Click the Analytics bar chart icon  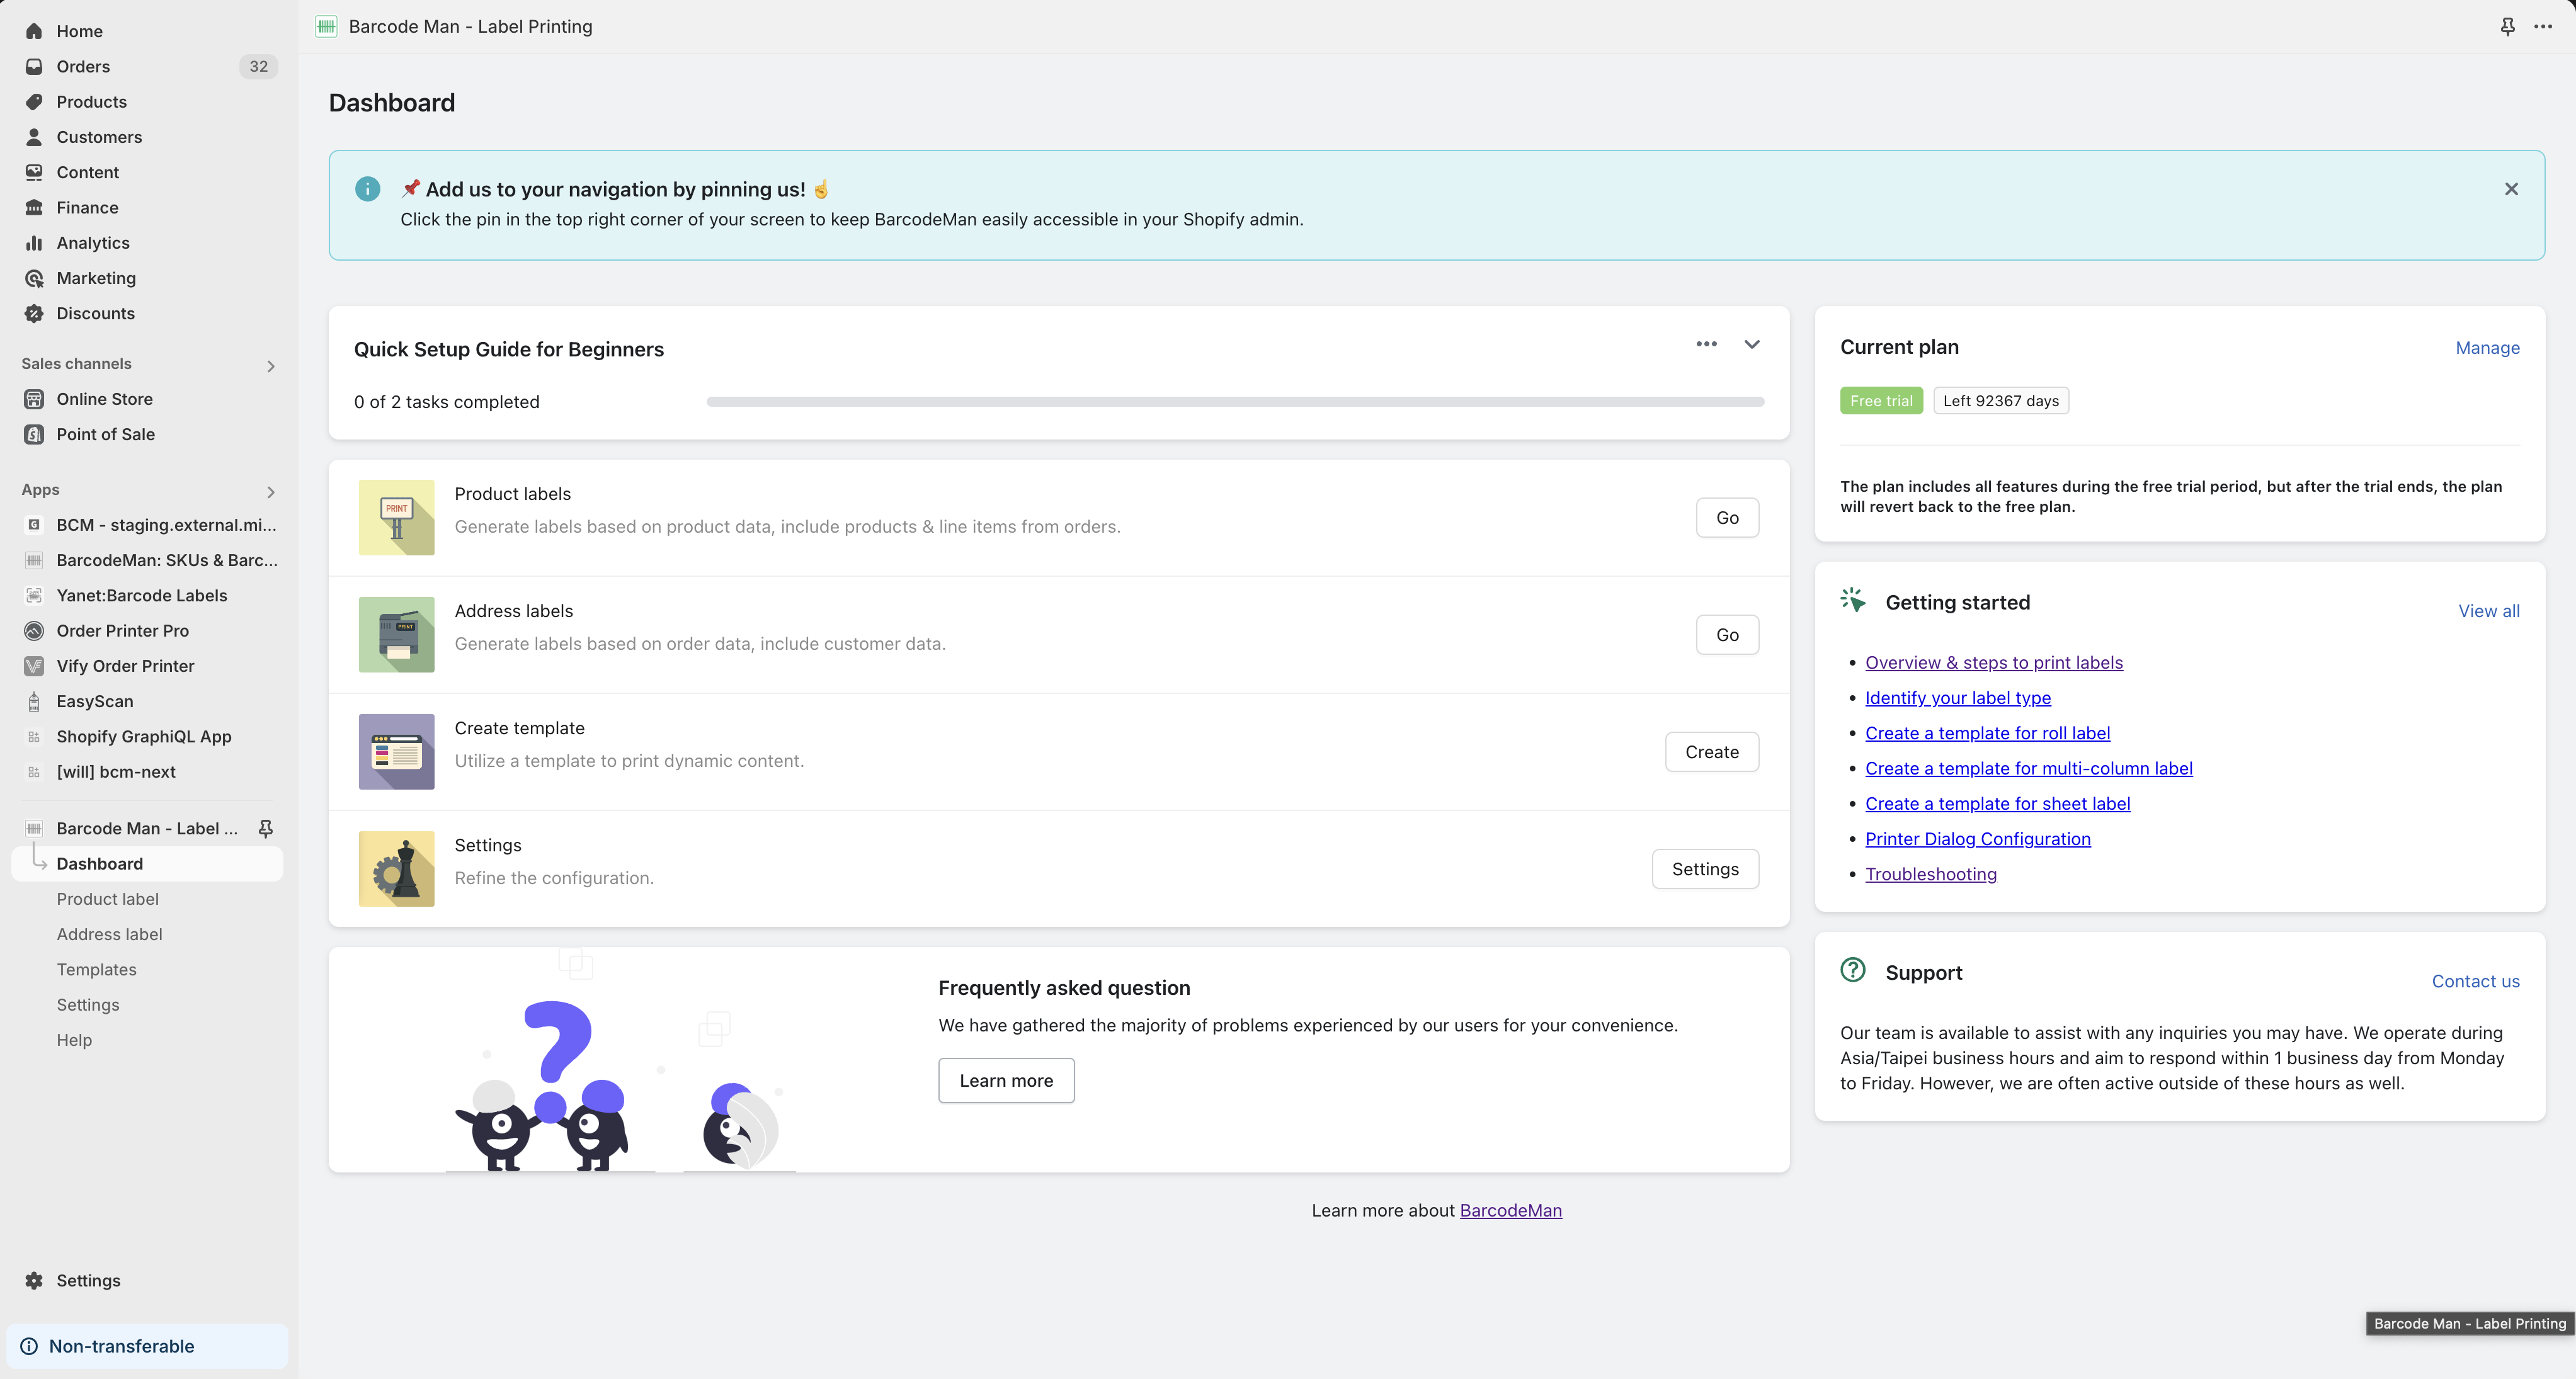pos(34,243)
